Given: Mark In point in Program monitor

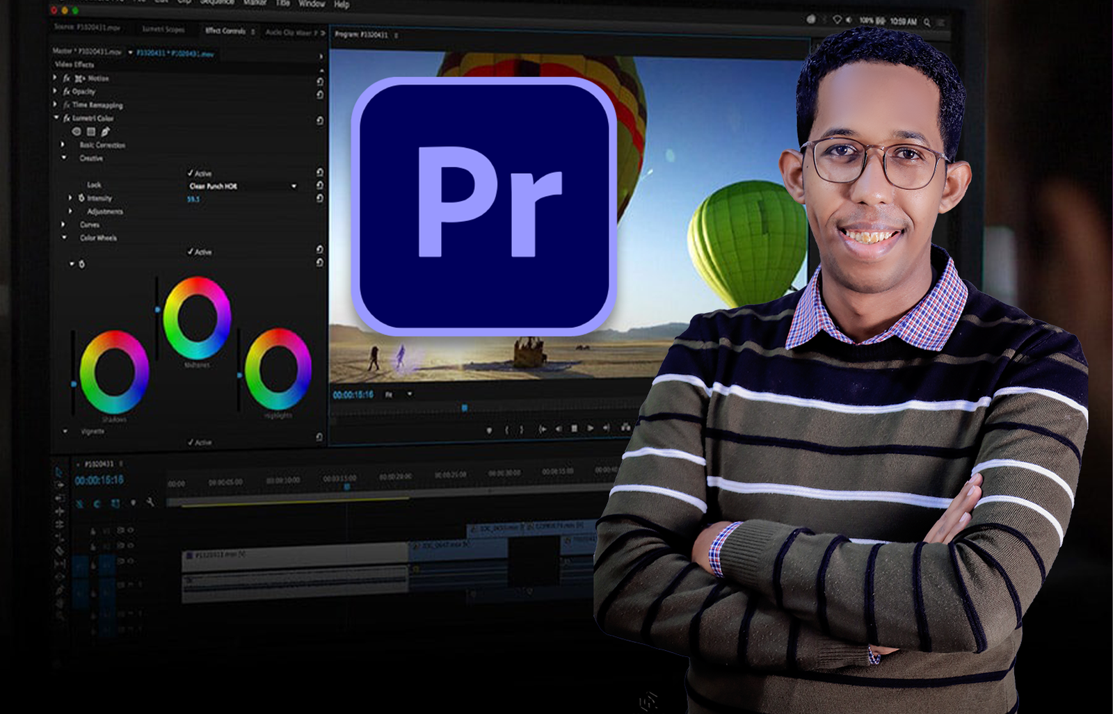Looking at the screenshot, I should point(506,430).
